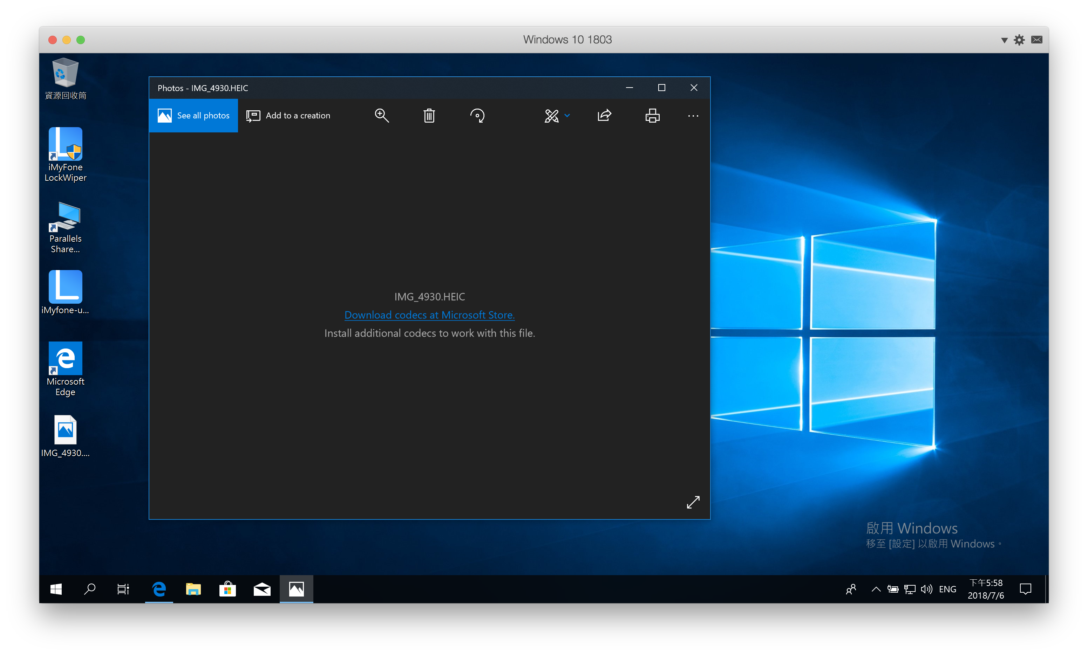Image resolution: width=1088 pixels, height=655 pixels.
Task: Switch to Photos app in the taskbar
Action: 296,589
